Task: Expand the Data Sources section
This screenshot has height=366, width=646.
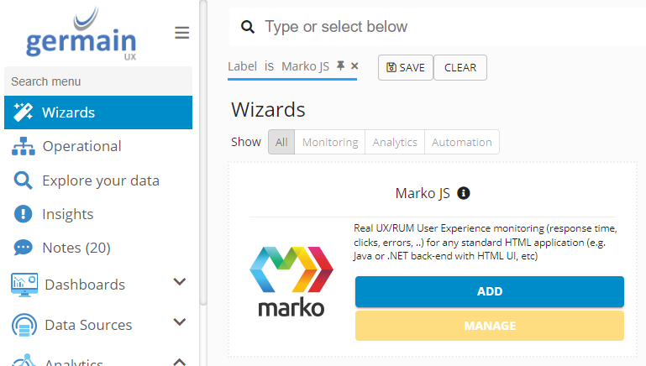Action: [179, 322]
